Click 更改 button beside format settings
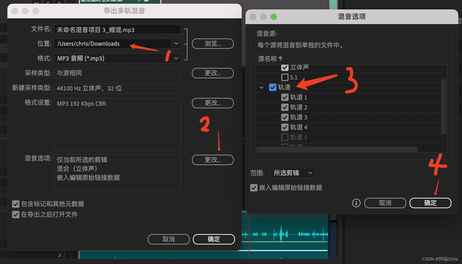The image size is (462, 264). click(x=213, y=103)
